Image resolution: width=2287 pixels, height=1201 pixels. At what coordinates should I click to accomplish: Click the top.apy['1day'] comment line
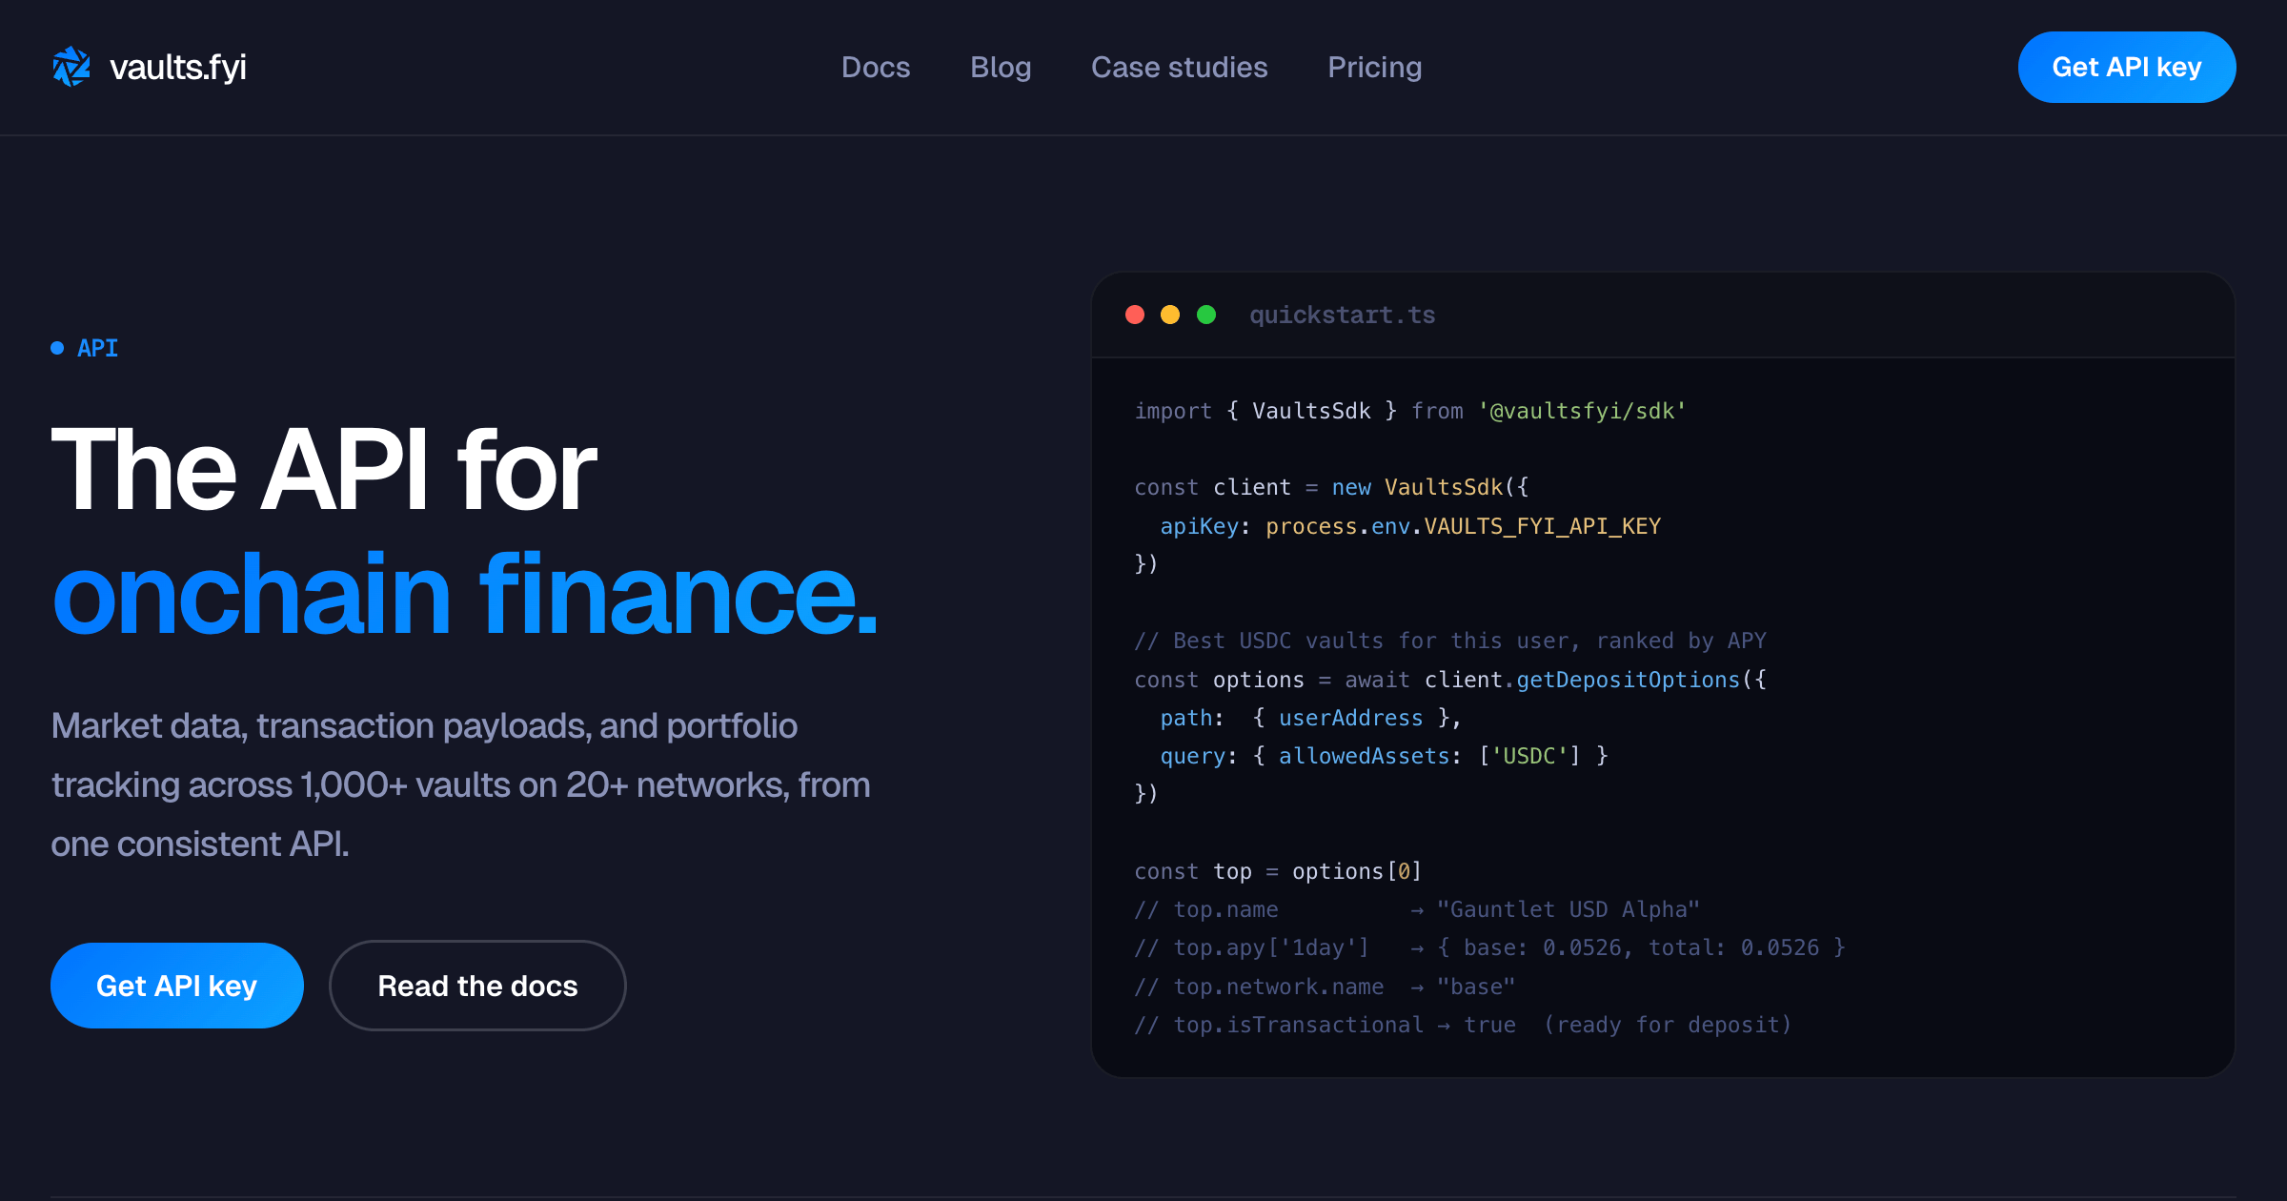[x=1489, y=947]
